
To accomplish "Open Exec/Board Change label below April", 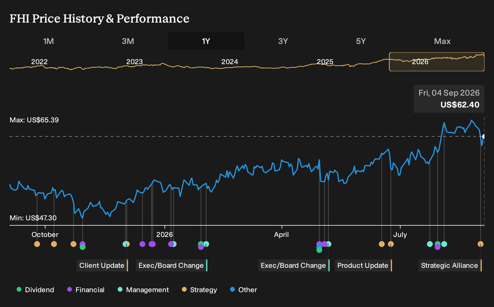I will point(294,265).
